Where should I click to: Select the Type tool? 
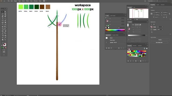point(3,18)
